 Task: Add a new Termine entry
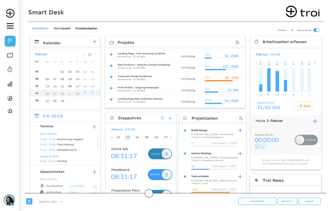(95, 127)
